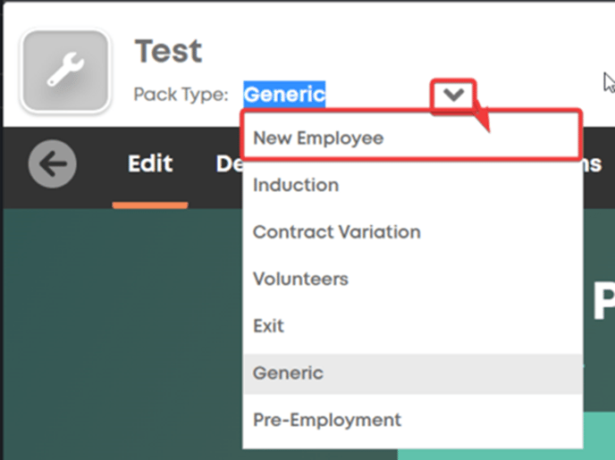Click the dark green banner area
615x460 pixels.
tap(122, 334)
